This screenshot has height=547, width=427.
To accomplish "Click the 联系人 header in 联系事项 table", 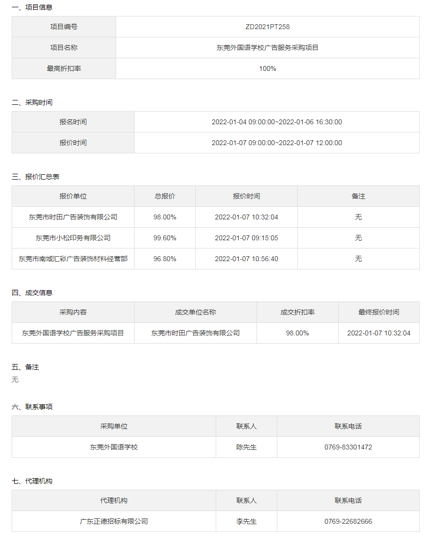I will tap(246, 426).
